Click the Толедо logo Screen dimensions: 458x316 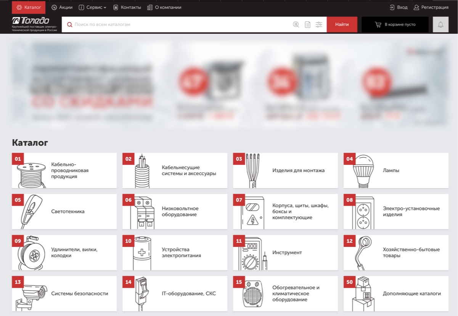pos(35,21)
